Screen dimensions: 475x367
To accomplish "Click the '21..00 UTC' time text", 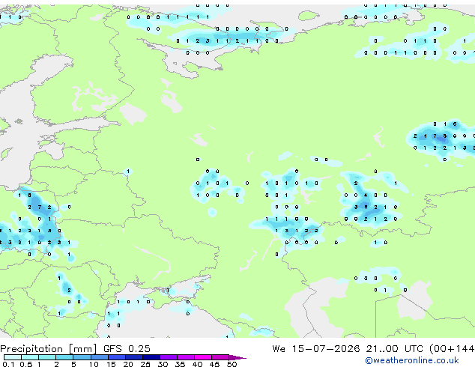I will [394, 349].
